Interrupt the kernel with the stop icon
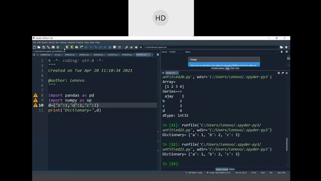The width and height of the screenshot is (321, 181). 279,73
